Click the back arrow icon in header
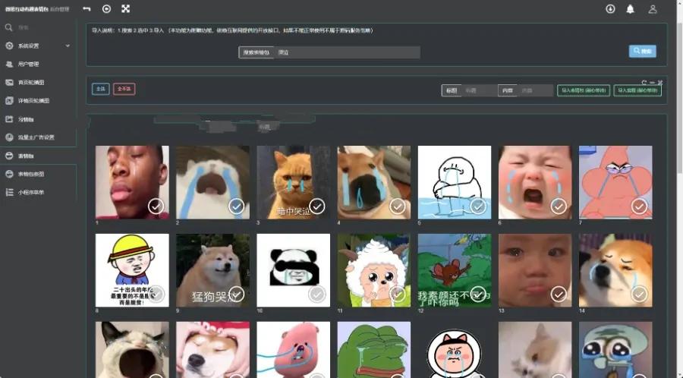This screenshot has width=683, height=378. click(x=87, y=8)
